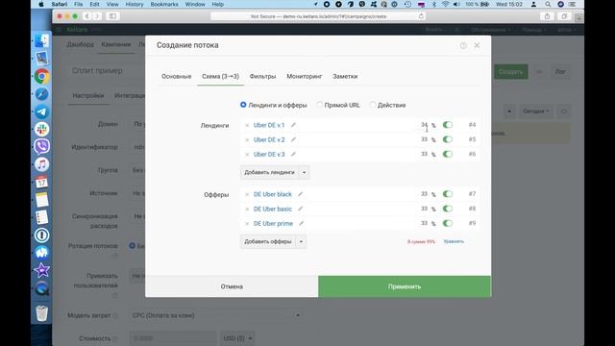This screenshot has width=615, height=346.
Task: Open the Bookmarks menu in menu bar
Action: point(164,4)
